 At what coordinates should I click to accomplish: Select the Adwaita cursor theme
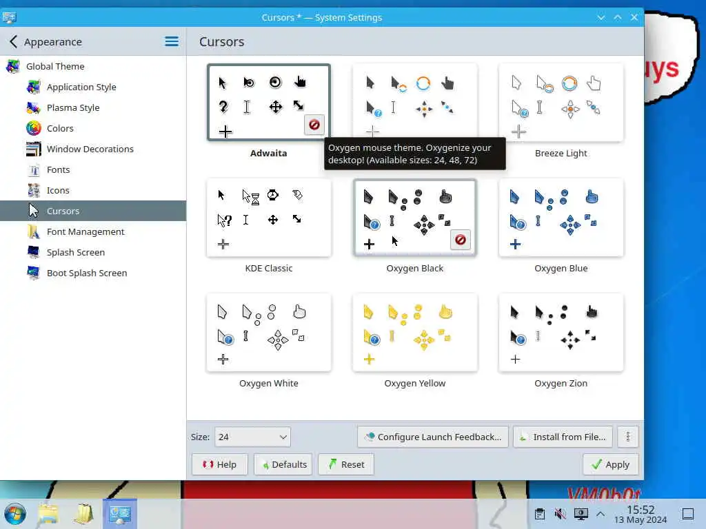(269, 103)
